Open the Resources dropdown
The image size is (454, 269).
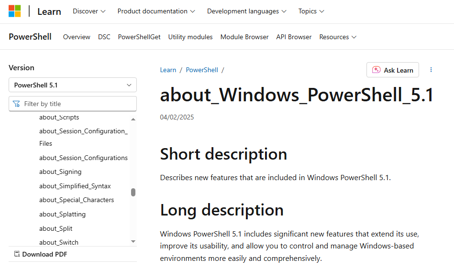338,37
